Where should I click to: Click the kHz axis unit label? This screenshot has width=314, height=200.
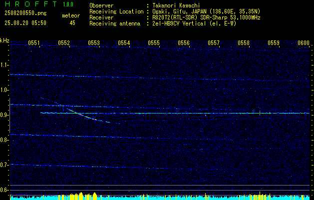[4, 40]
